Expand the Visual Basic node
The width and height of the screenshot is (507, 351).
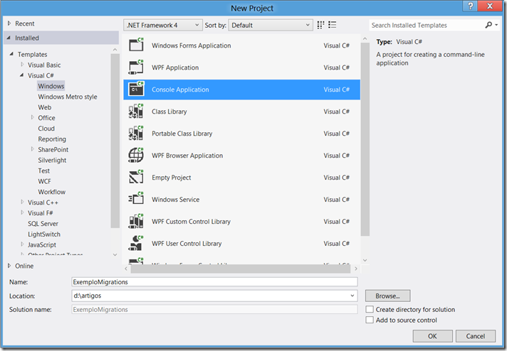[22, 65]
